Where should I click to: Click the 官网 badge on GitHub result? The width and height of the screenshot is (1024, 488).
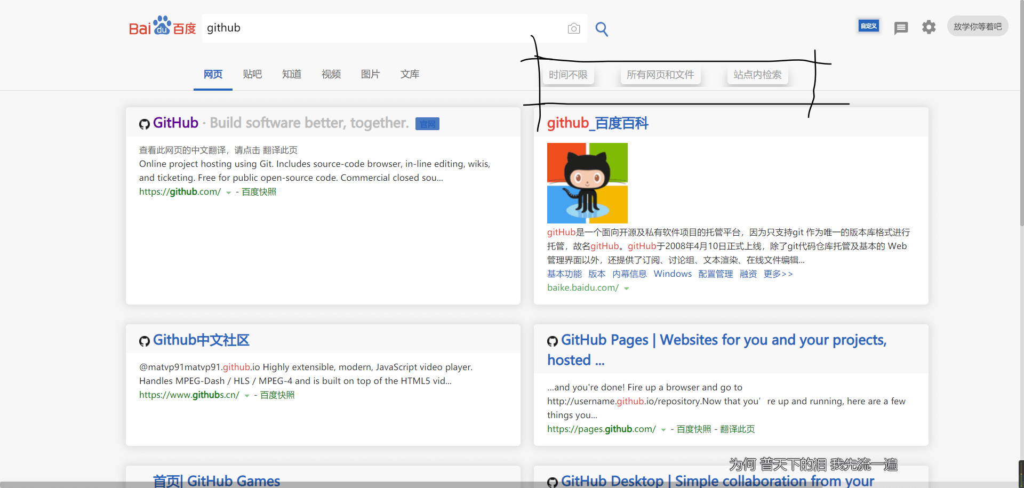[x=427, y=124]
